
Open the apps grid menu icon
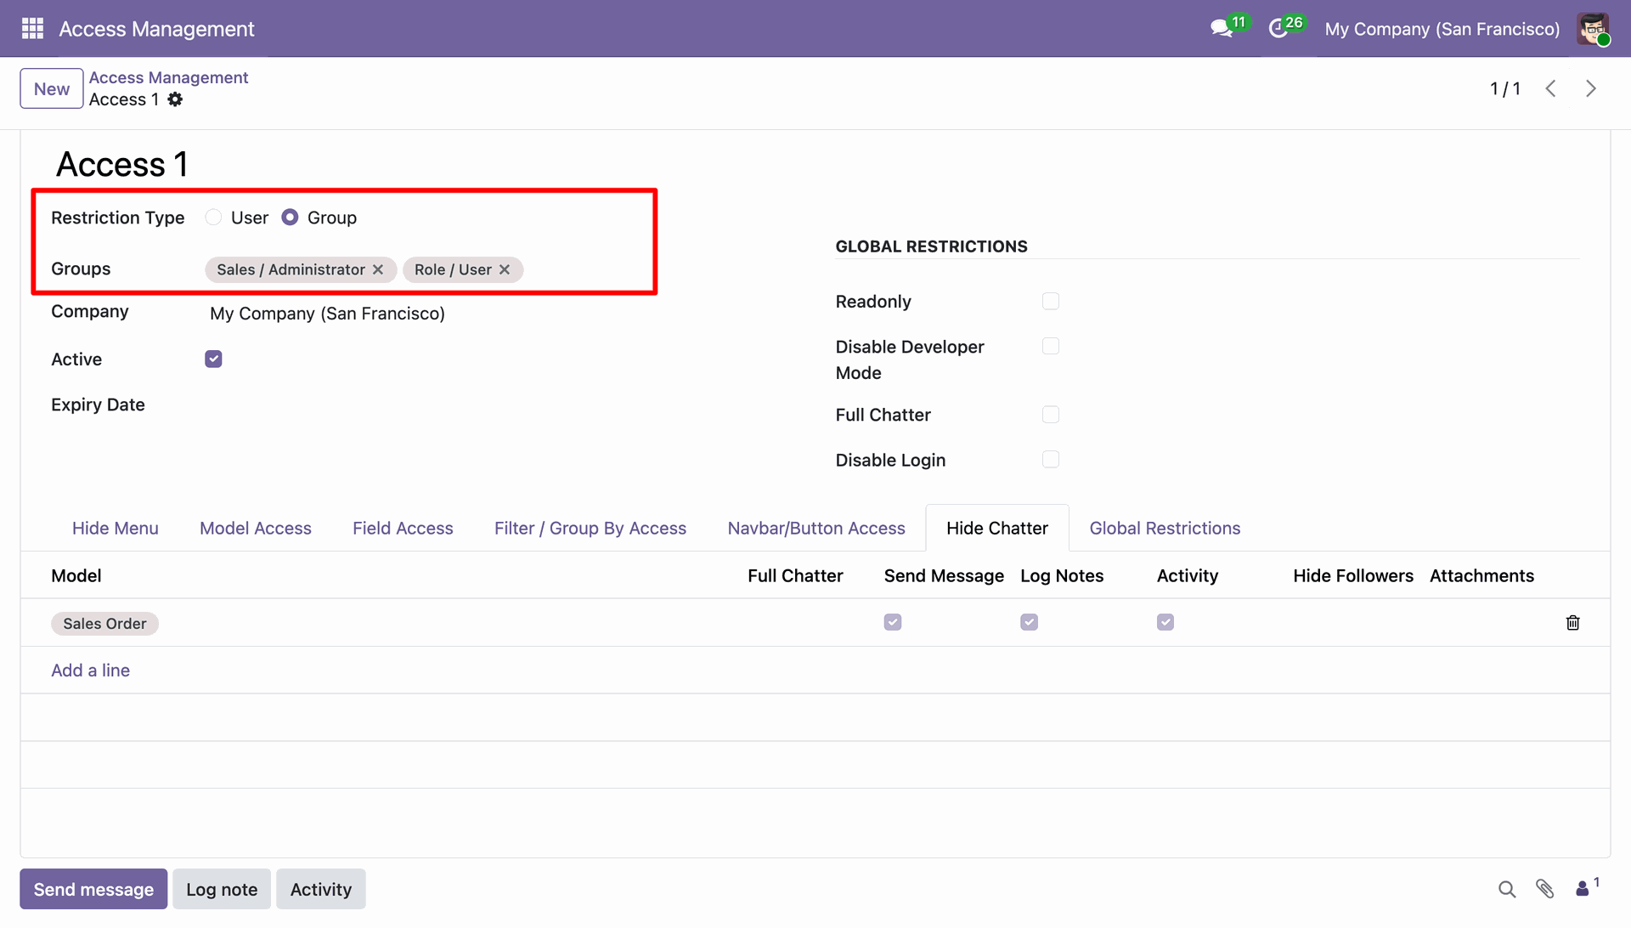(32, 29)
